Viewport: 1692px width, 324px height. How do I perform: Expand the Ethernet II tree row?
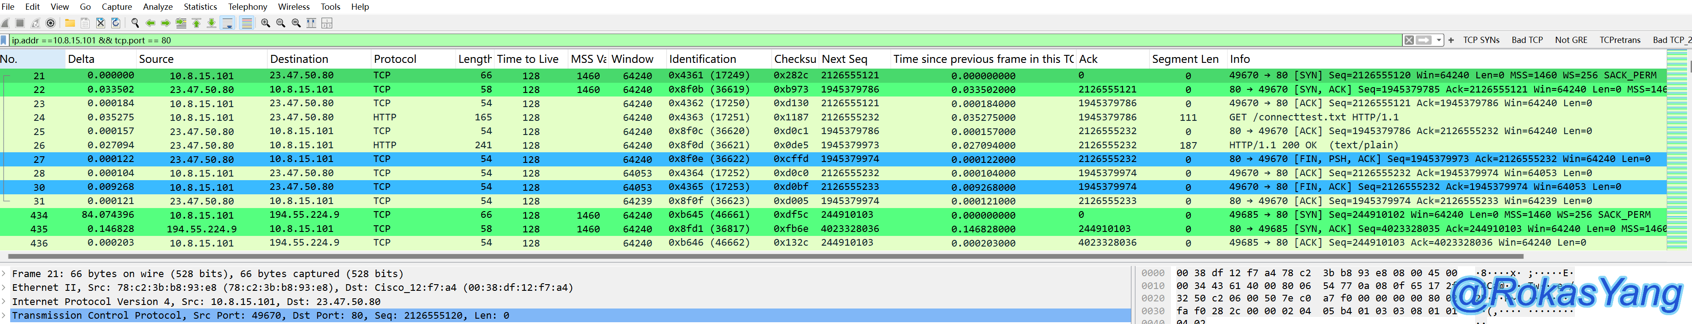pyautogui.click(x=4, y=287)
